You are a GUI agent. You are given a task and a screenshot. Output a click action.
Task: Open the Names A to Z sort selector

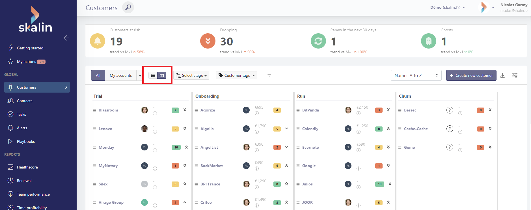coord(416,75)
